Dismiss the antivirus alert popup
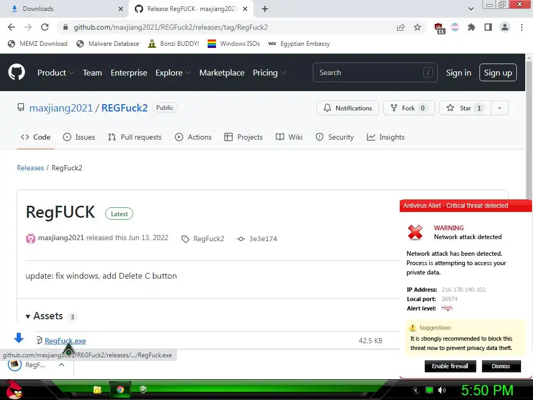Viewport: 533px width, 400px height. click(x=501, y=366)
